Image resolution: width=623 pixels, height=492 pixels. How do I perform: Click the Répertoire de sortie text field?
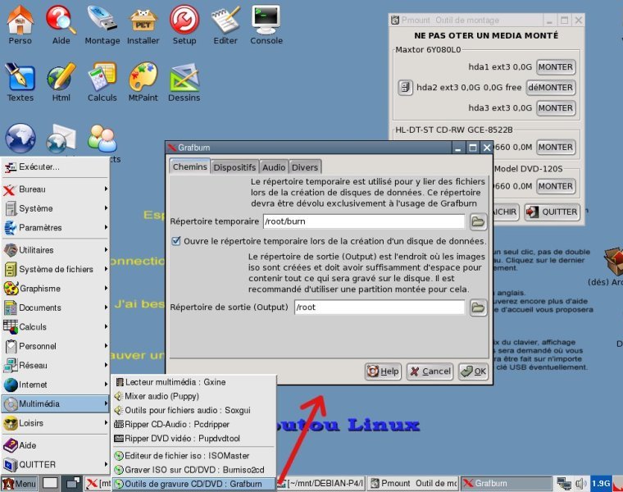(x=379, y=307)
